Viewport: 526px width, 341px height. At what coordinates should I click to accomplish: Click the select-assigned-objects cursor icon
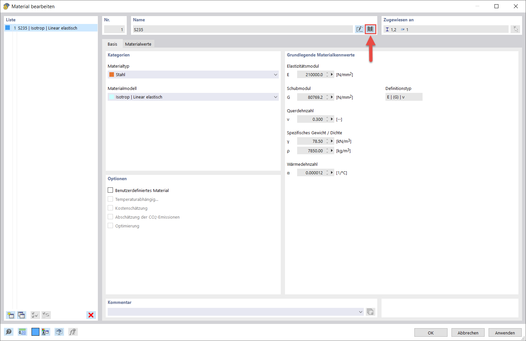tap(515, 29)
